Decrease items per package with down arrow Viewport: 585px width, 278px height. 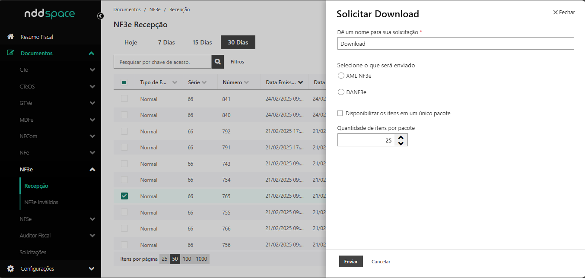pos(401,143)
